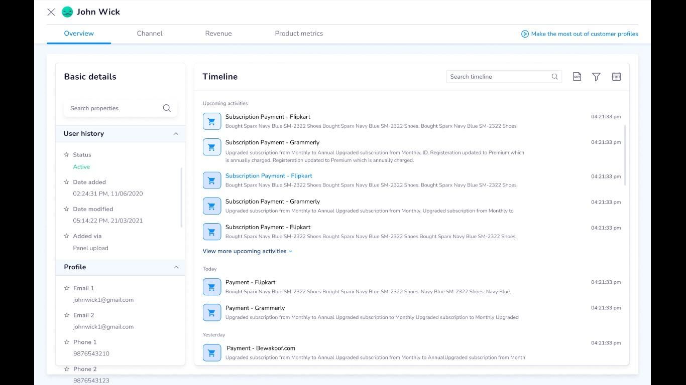Star the Email 1 property
The width and height of the screenshot is (686, 385).
pyautogui.click(x=66, y=288)
